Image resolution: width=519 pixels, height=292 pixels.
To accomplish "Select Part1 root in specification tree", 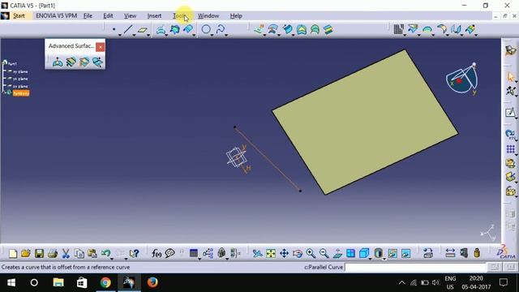I will click(x=12, y=63).
